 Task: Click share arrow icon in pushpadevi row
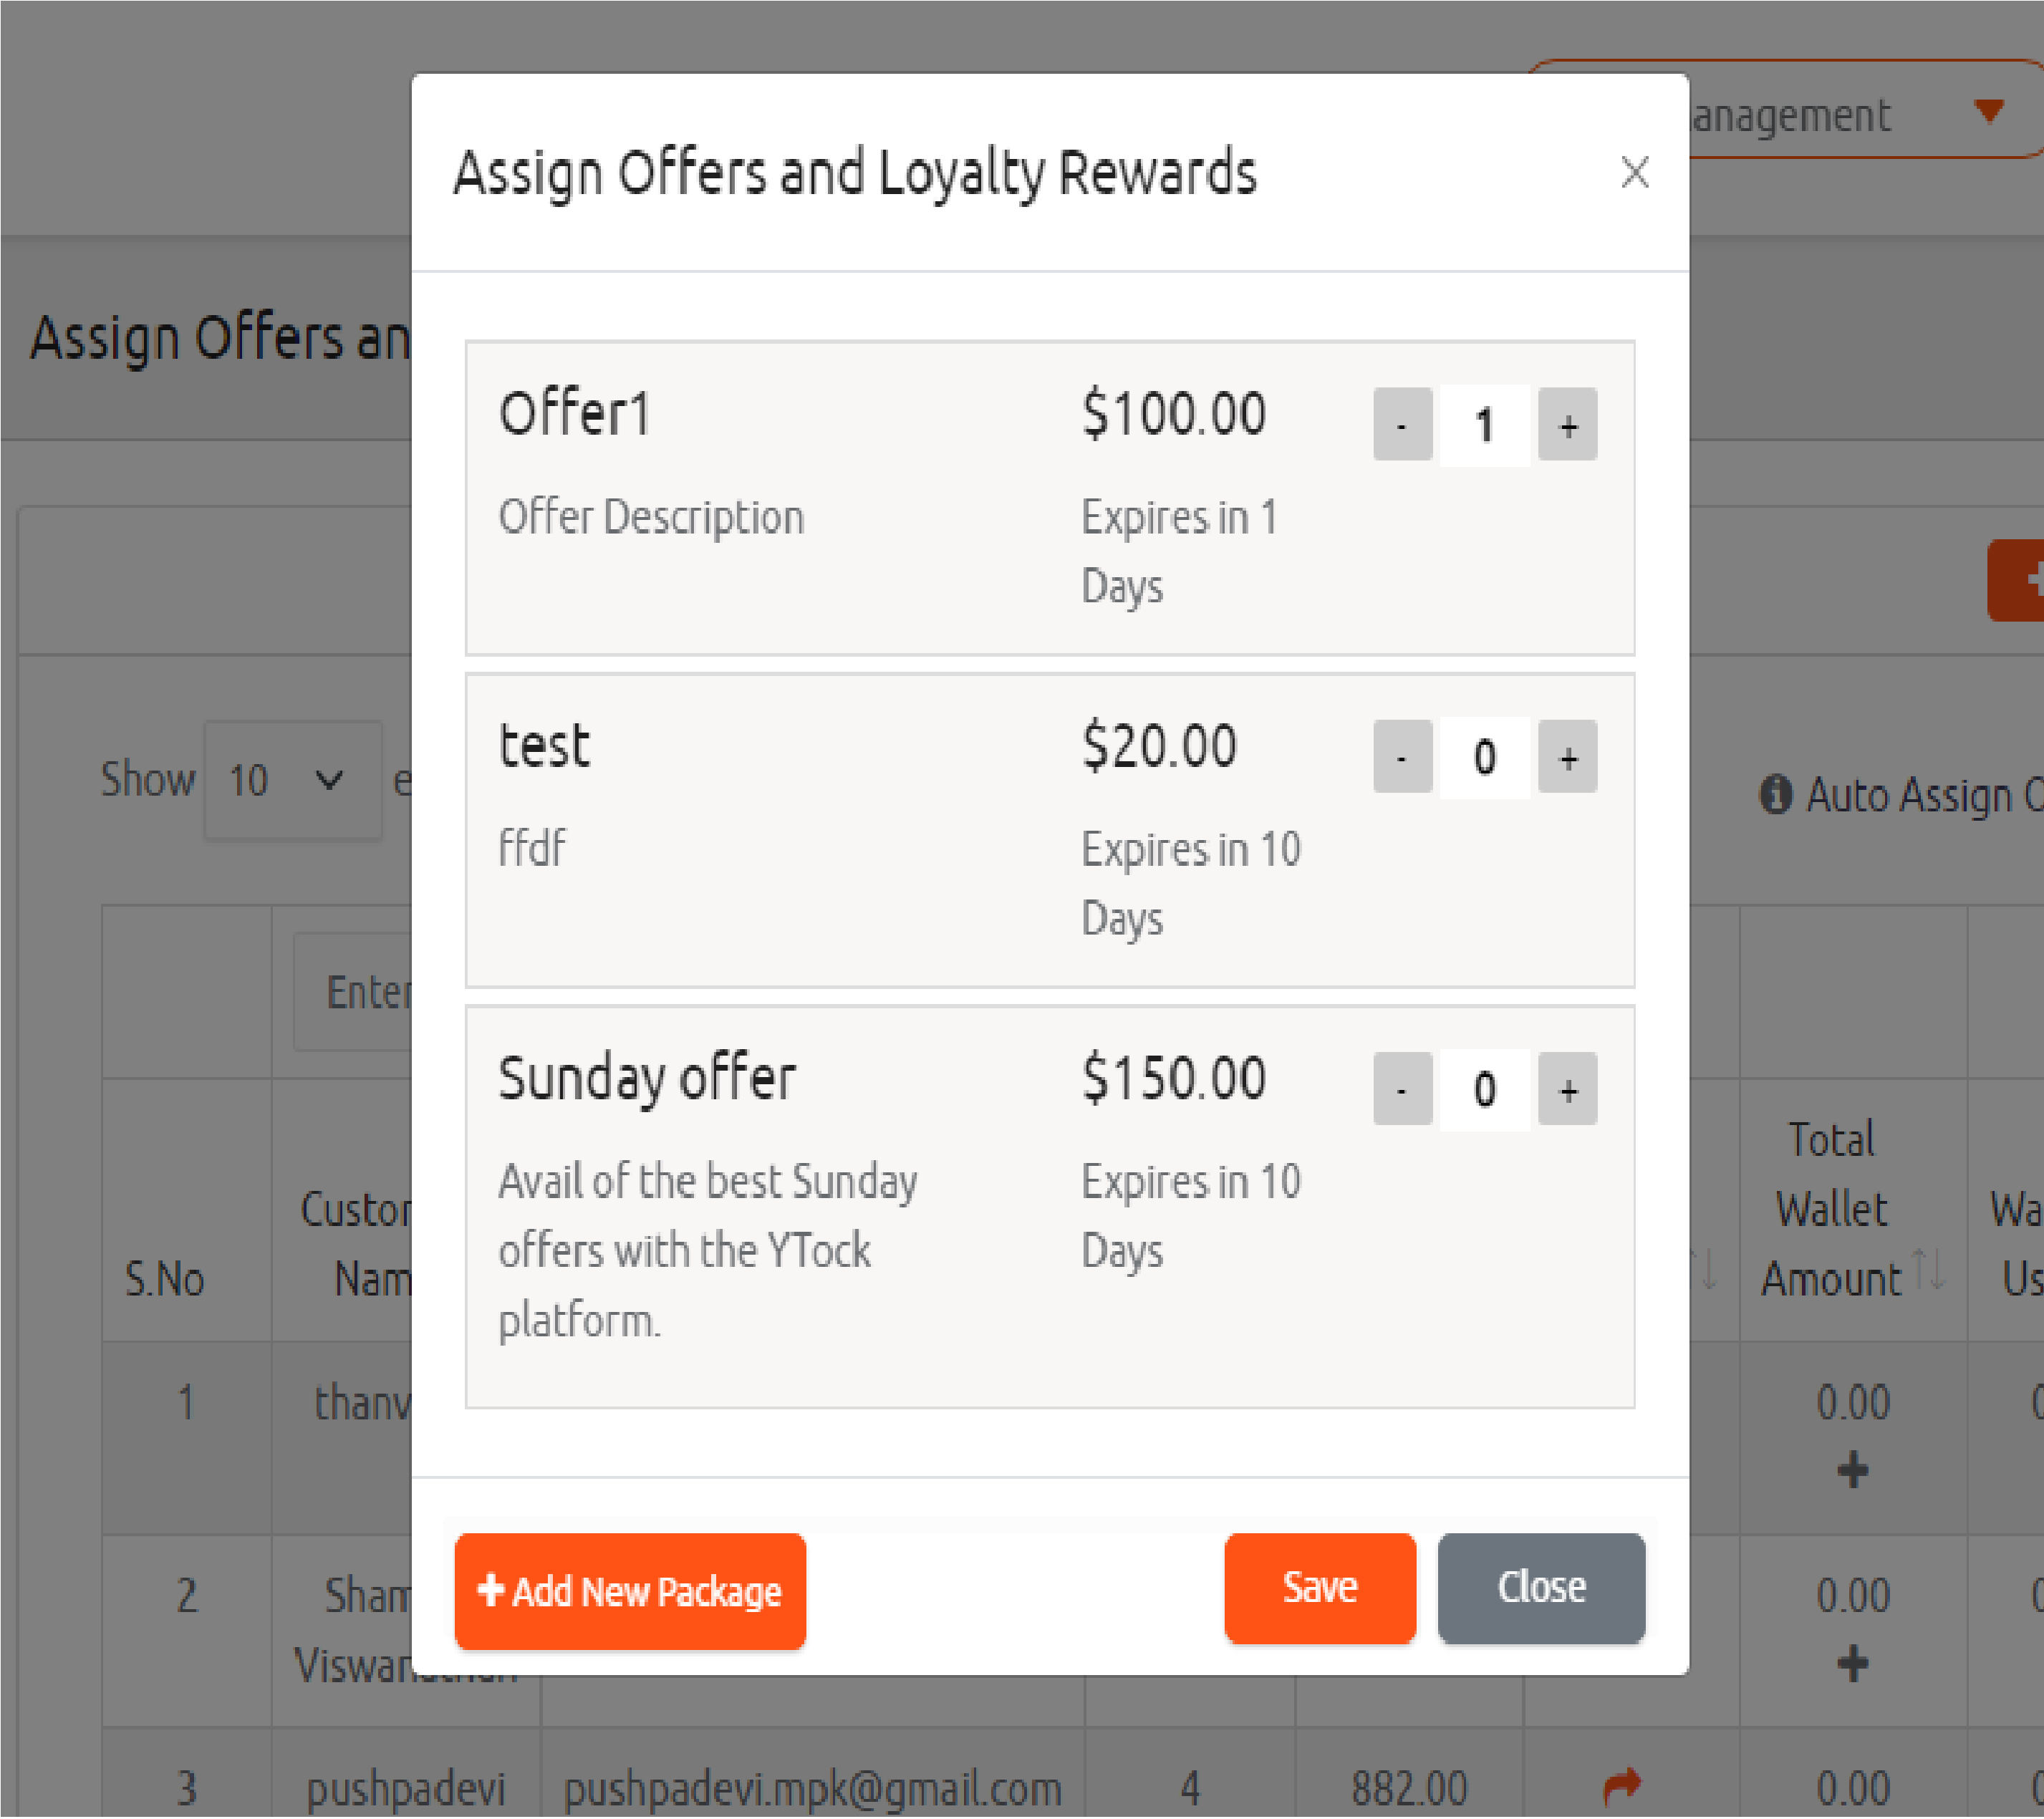point(1622,1785)
